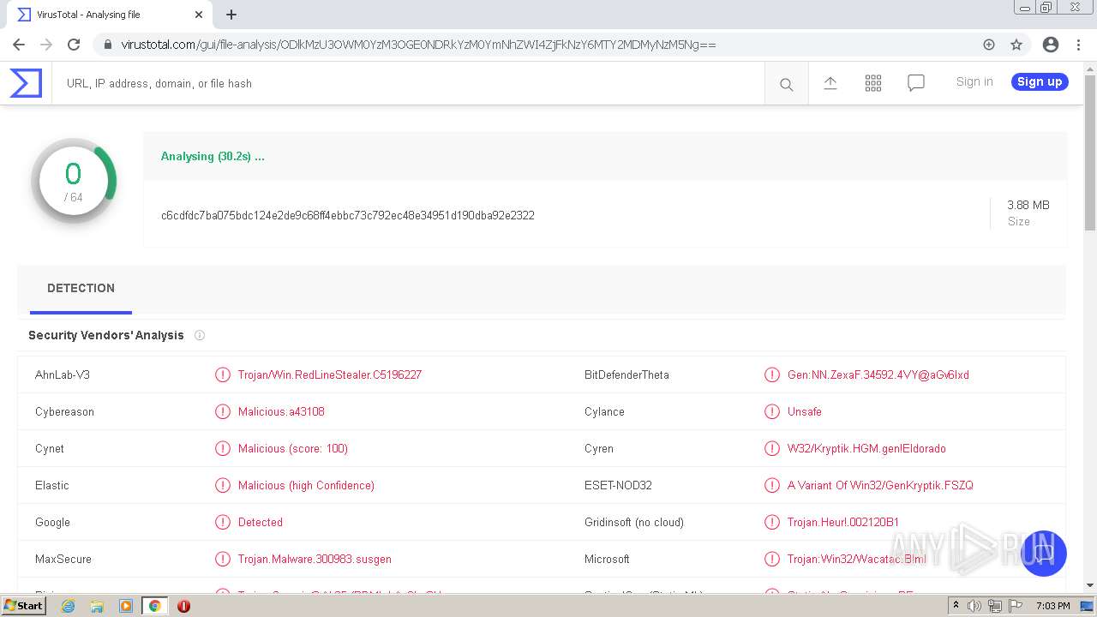The width and height of the screenshot is (1097, 617).
Task: Click the 3.88 MB size value
Action: (1028, 205)
